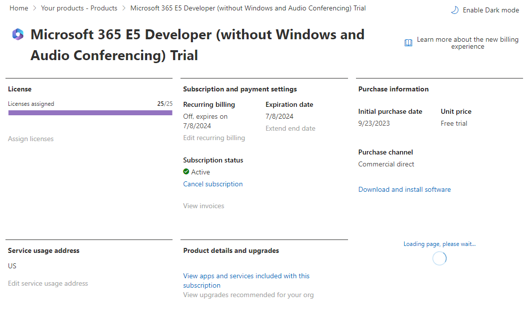This screenshot has height=316, width=532.
Task: Click the Subscription status label
Action: (213, 160)
